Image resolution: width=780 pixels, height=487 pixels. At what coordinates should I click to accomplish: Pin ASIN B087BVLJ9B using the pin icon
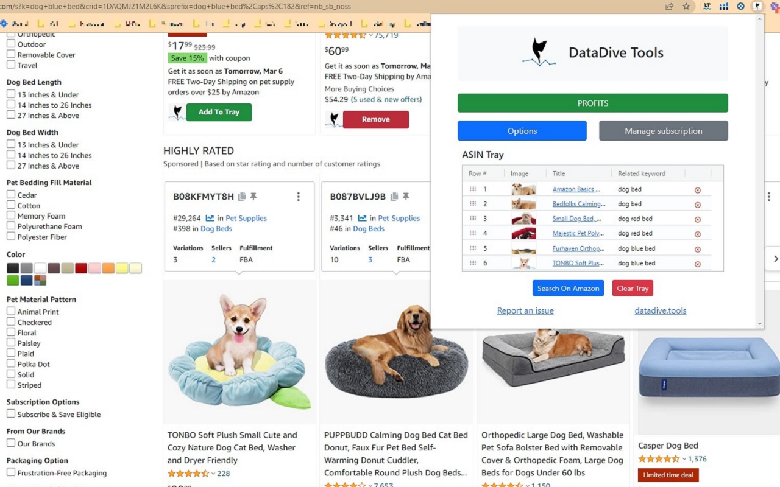[x=406, y=197]
